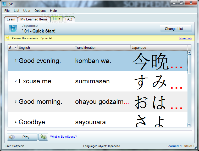Screen dimensions: 199x151
Task: Click the Change List... button
Action: click(x=175, y=29)
